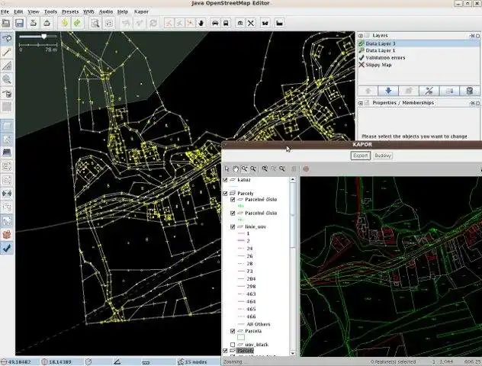Toggle the katuz layer checkbox
The height and width of the screenshot is (366, 482).
coord(225,180)
